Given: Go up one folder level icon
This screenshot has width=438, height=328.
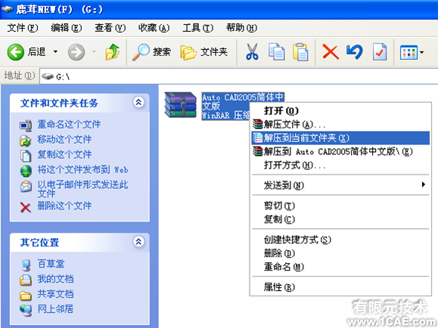Looking at the screenshot, I should (x=112, y=52).
